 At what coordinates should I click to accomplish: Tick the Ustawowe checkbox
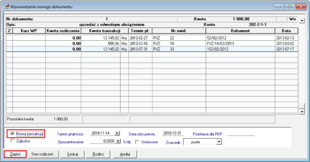click(137, 142)
